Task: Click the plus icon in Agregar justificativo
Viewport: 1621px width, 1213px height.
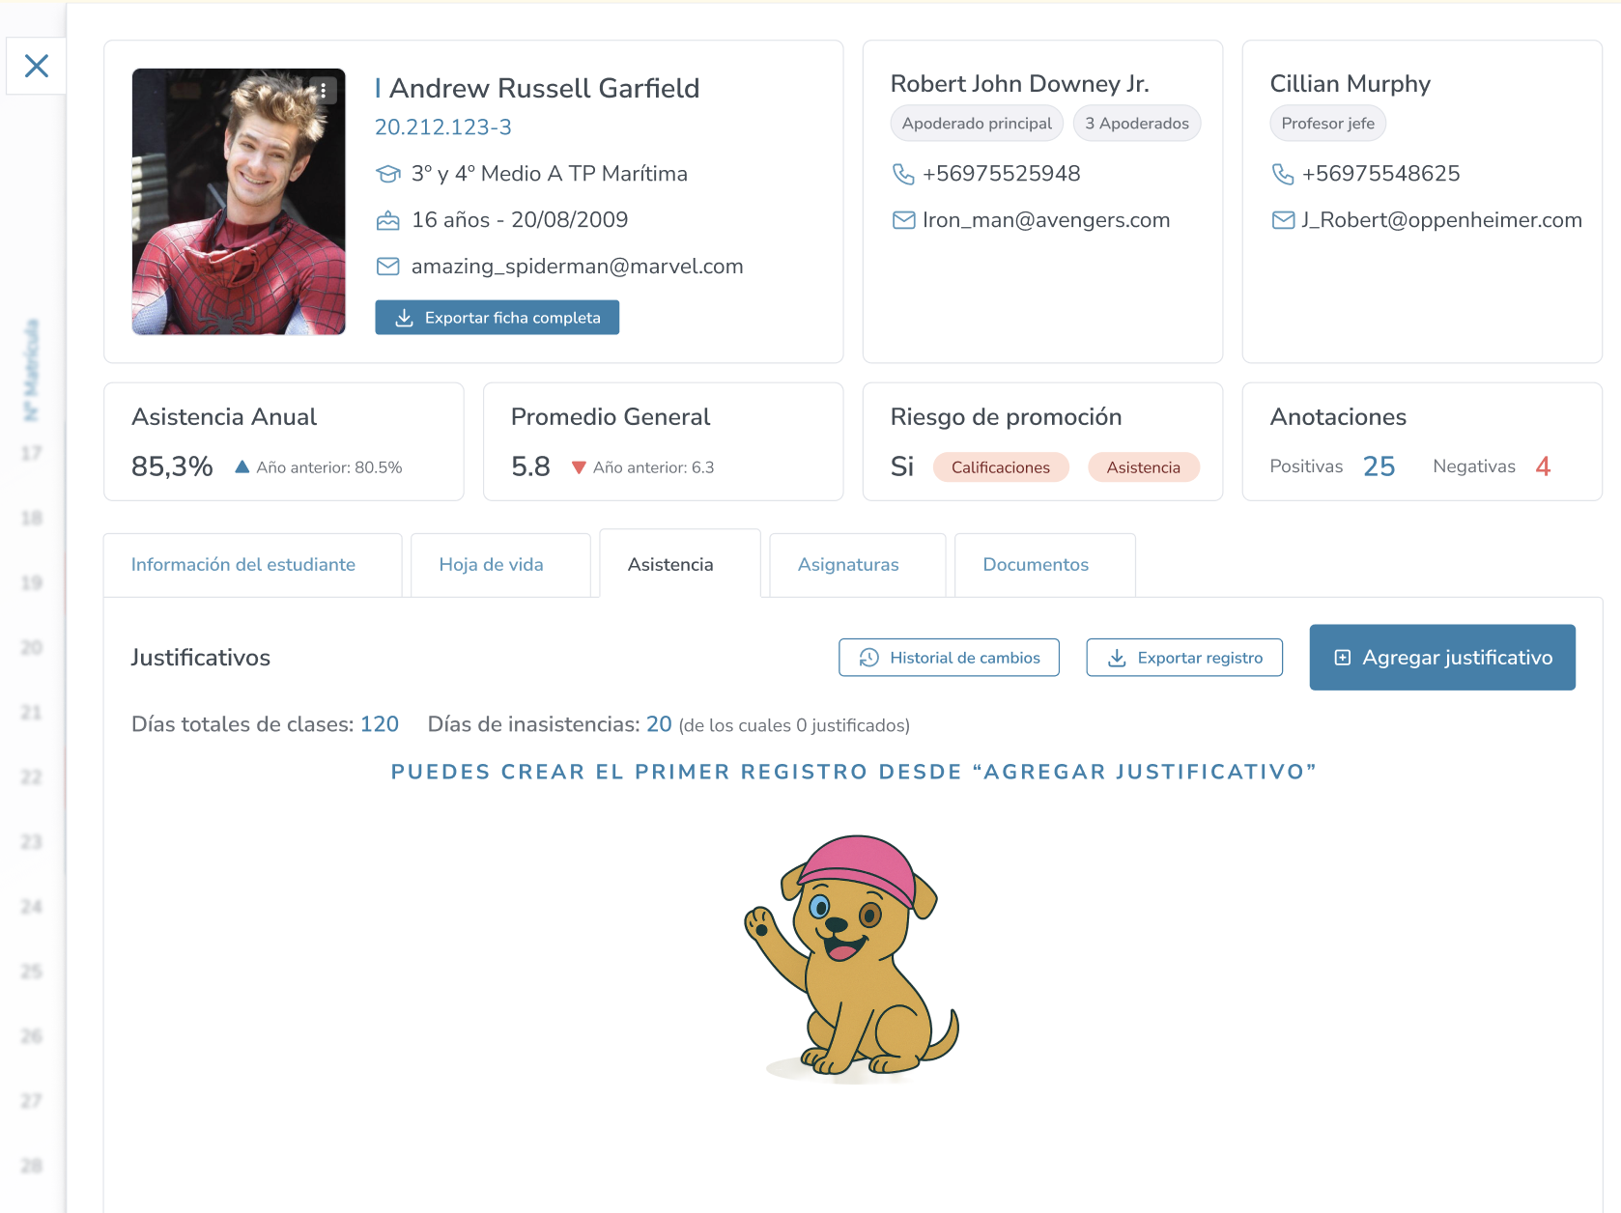Action: (x=1342, y=658)
